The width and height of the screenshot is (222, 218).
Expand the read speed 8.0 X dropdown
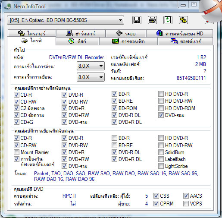[x=91, y=66]
